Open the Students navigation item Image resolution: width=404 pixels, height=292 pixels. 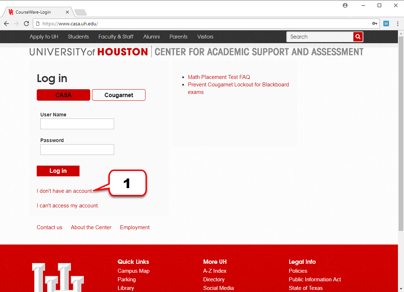coord(78,37)
